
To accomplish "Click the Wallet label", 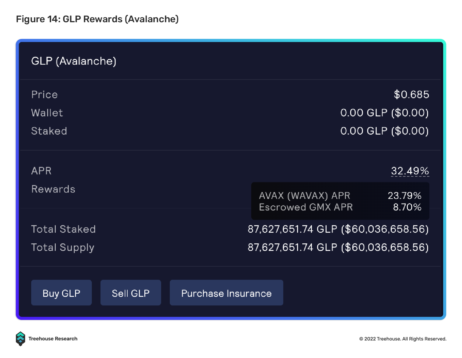I will (x=47, y=113).
